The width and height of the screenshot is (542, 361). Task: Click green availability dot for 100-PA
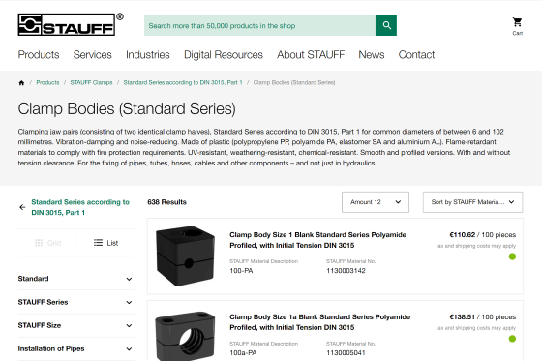point(512,256)
